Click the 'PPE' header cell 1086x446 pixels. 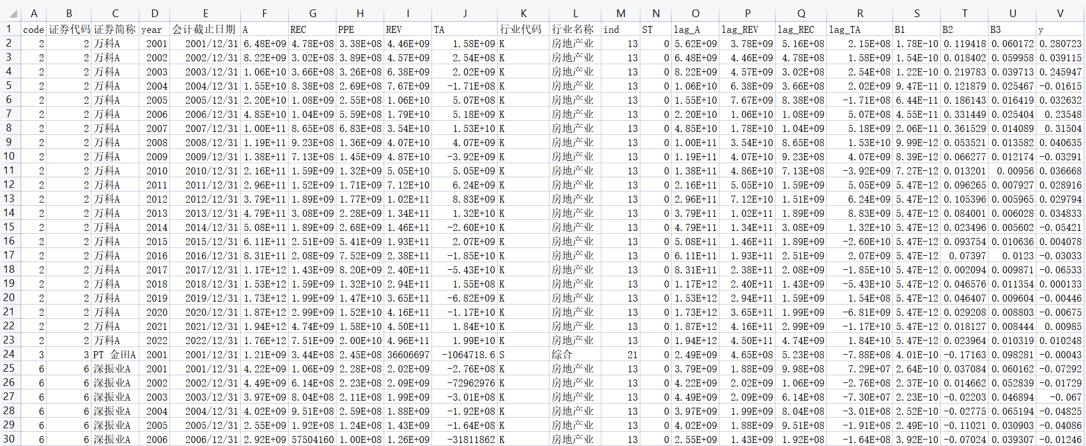360,29
